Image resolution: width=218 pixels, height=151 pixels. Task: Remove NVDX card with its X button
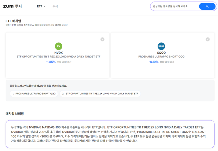tap(102, 39)
